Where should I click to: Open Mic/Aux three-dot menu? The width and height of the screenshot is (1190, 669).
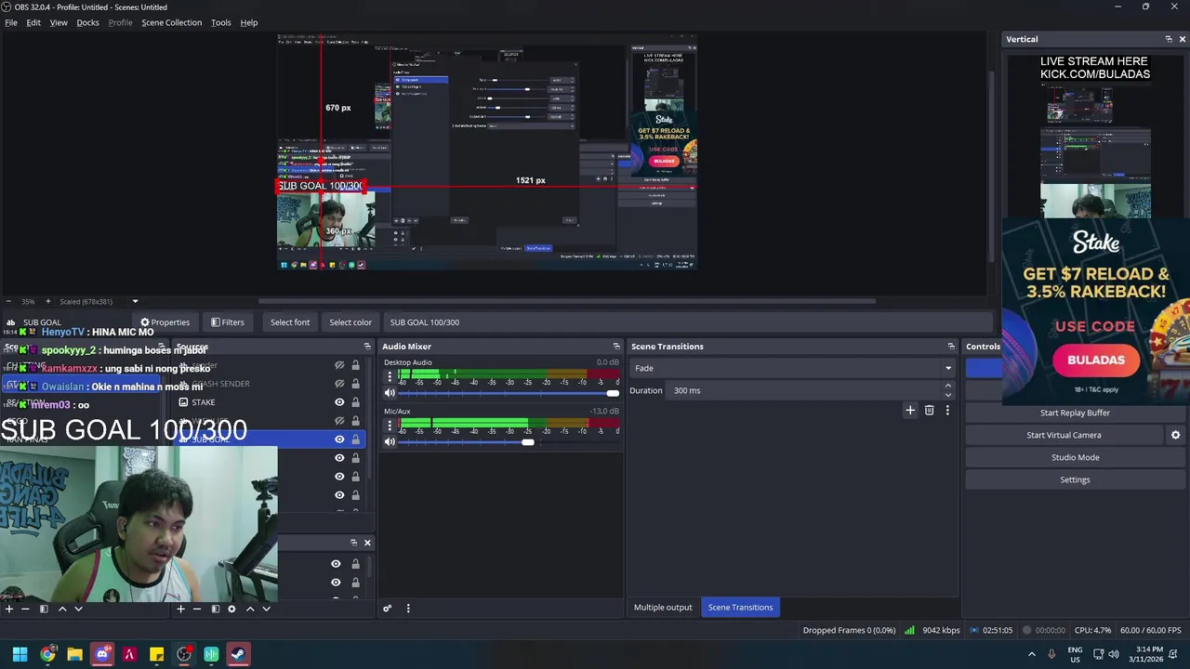[x=390, y=426]
